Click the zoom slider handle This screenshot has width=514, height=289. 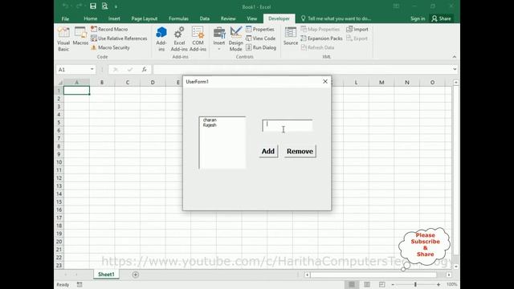pyautogui.click(x=415, y=284)
